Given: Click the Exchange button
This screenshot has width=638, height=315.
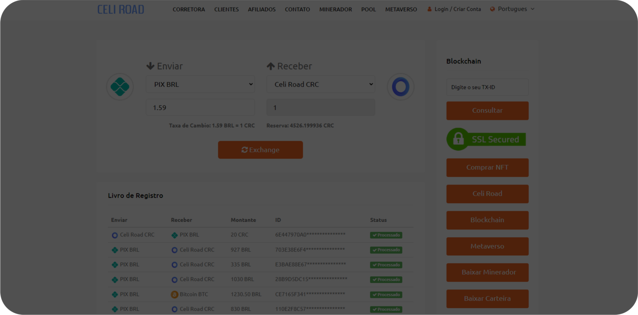Looking at the screenshot, I should (260, 150).
